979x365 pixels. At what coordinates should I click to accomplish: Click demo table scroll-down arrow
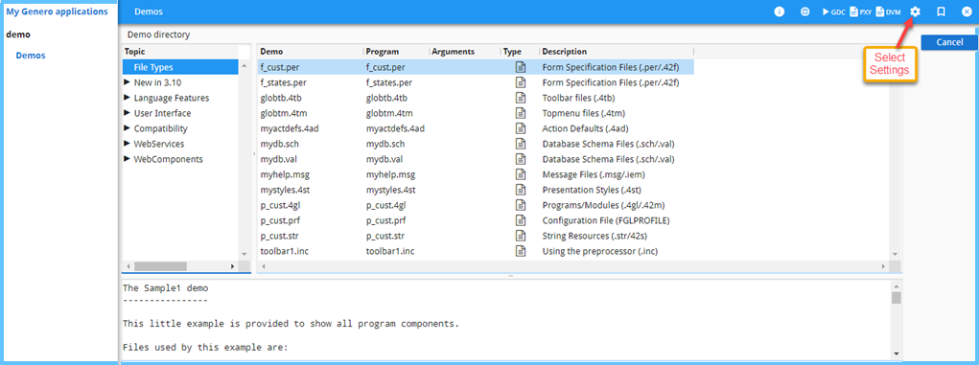pyautogui.click(x=896, y=254)
